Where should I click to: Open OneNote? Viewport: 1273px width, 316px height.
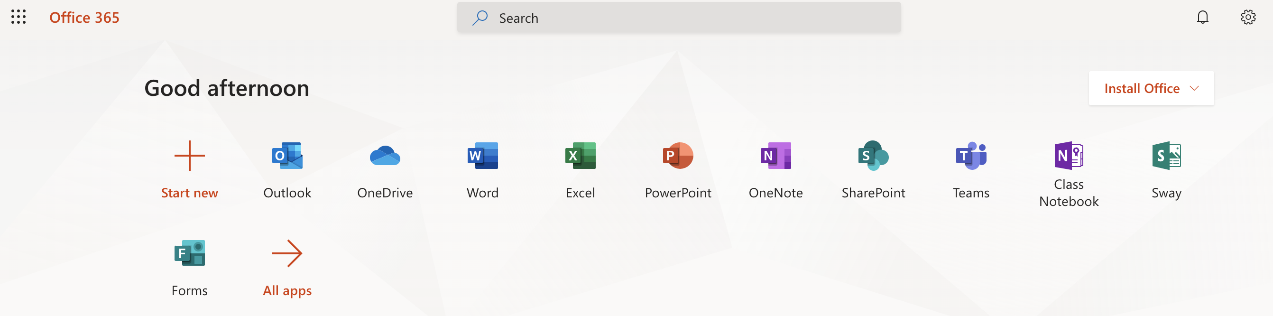[x=776, y=171]
